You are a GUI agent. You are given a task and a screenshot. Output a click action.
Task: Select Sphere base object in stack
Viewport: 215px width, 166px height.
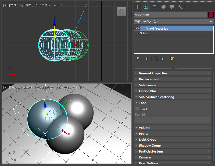[174, 33]
